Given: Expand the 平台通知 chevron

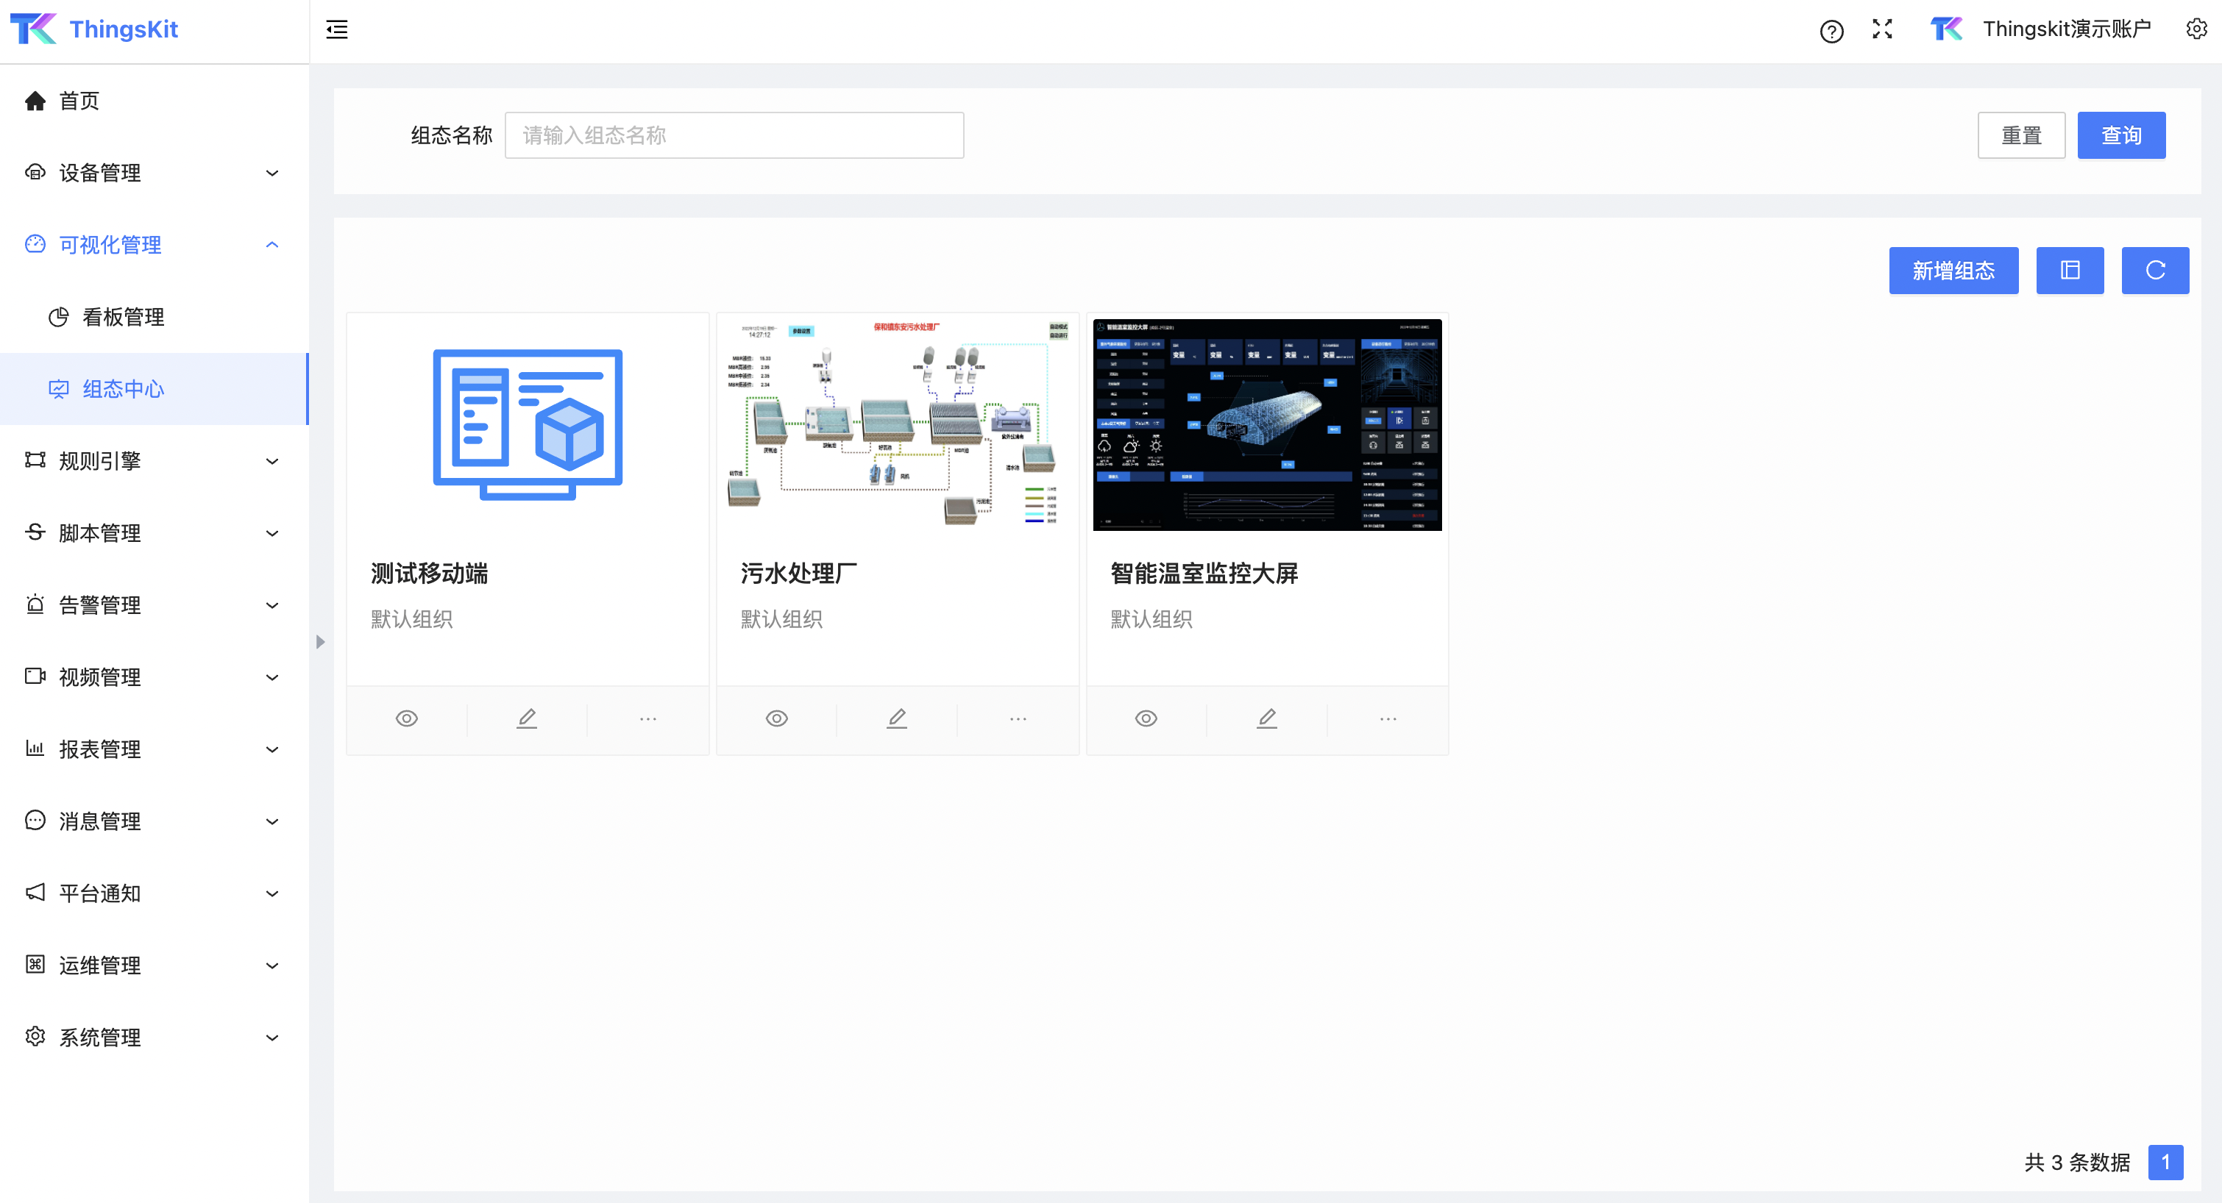Looking at the screenshot, I should click(272, 893).
